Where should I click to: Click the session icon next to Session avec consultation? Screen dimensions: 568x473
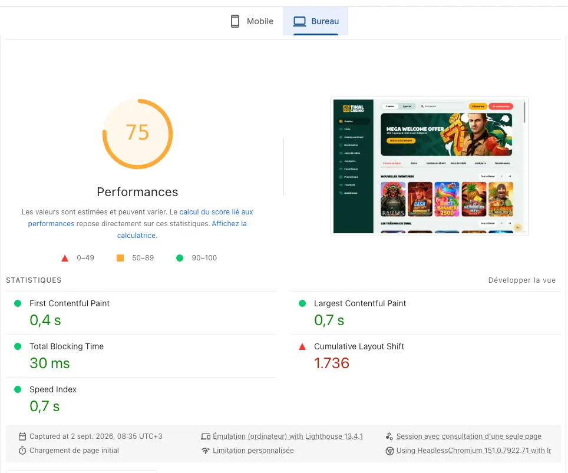click(389, 436)
